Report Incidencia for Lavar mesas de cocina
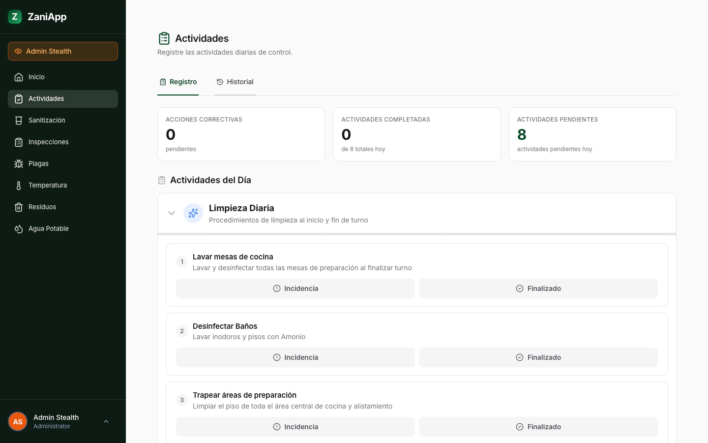This screenshot has width=708, height=443. coord(295,288)
